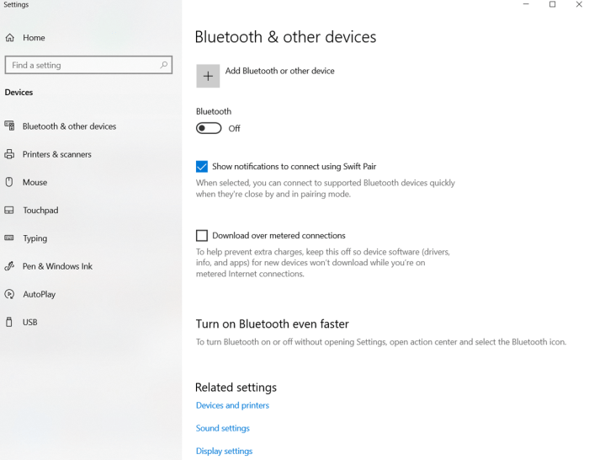Click the Home house icon in sidebar

[10, 38]
